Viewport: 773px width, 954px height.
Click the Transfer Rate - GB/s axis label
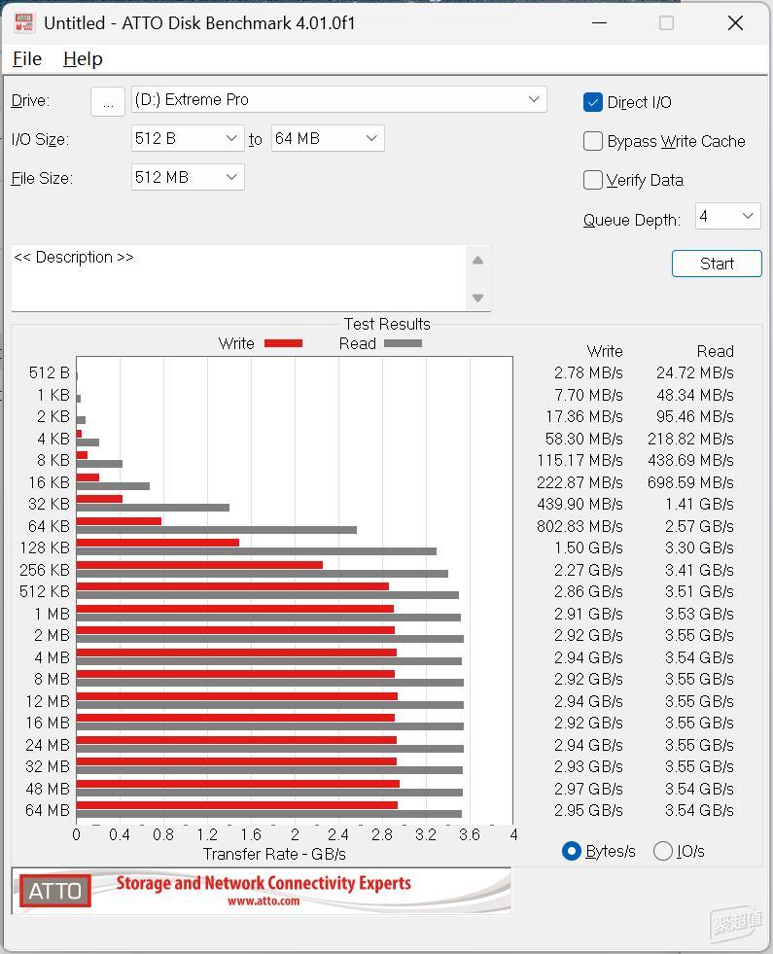pos(274,854)
